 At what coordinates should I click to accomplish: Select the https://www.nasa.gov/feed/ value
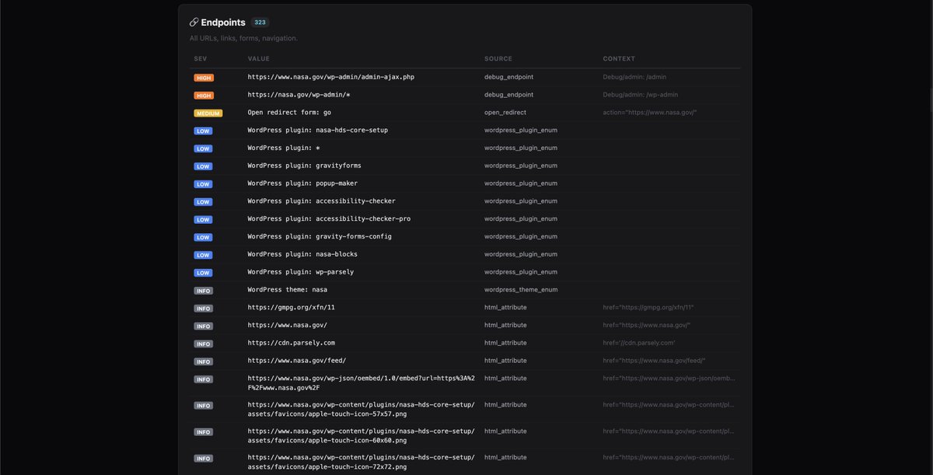[297, 361]
